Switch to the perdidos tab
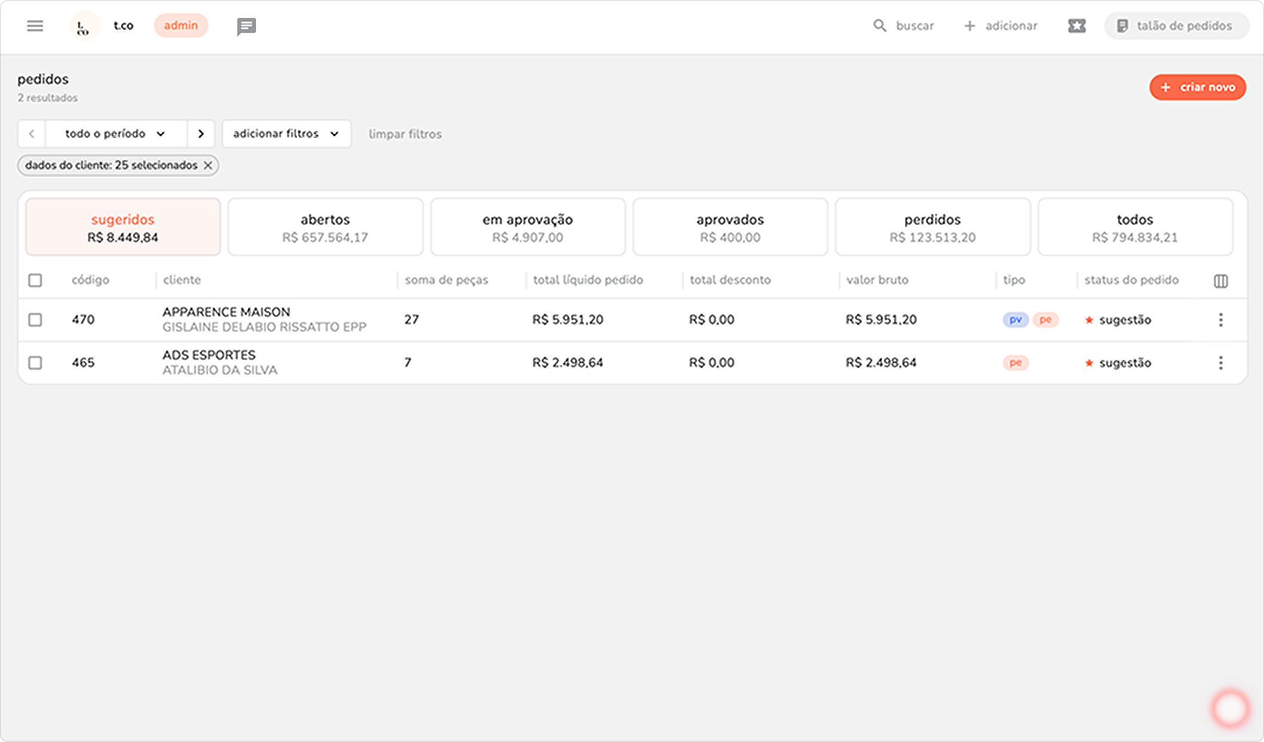Screen dimensions: 1264x742 click(932, 227)
